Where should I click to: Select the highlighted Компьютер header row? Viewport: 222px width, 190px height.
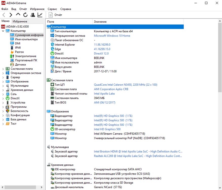click(x=115, y=27)
